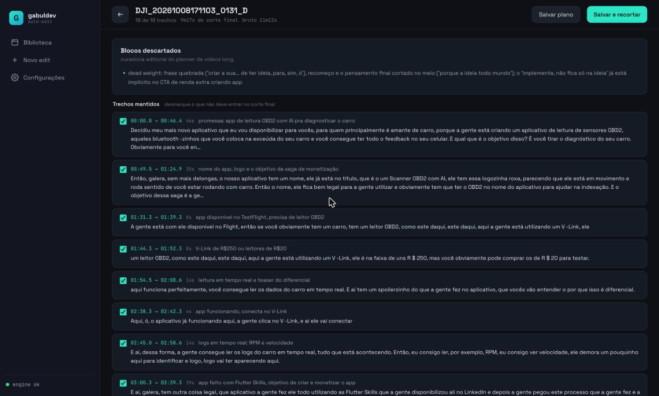This screenshot has width=659, height=396.
Task: Click label 'leitura em tempo real e teaser do diferencial'
Action: coord(254,280)
